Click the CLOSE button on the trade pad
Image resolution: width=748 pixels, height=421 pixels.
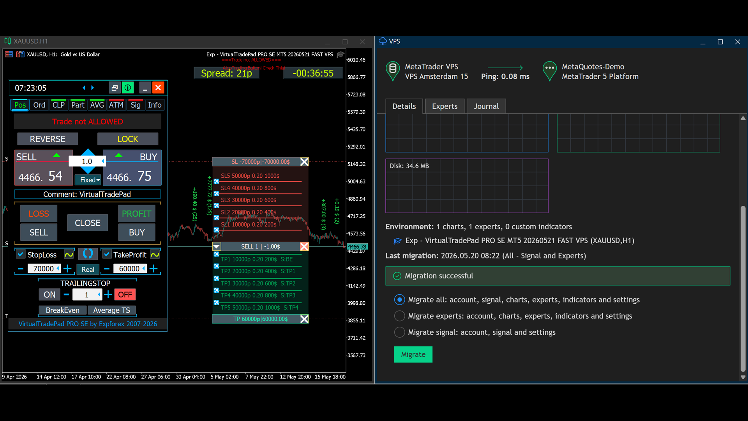click(88, 223)
